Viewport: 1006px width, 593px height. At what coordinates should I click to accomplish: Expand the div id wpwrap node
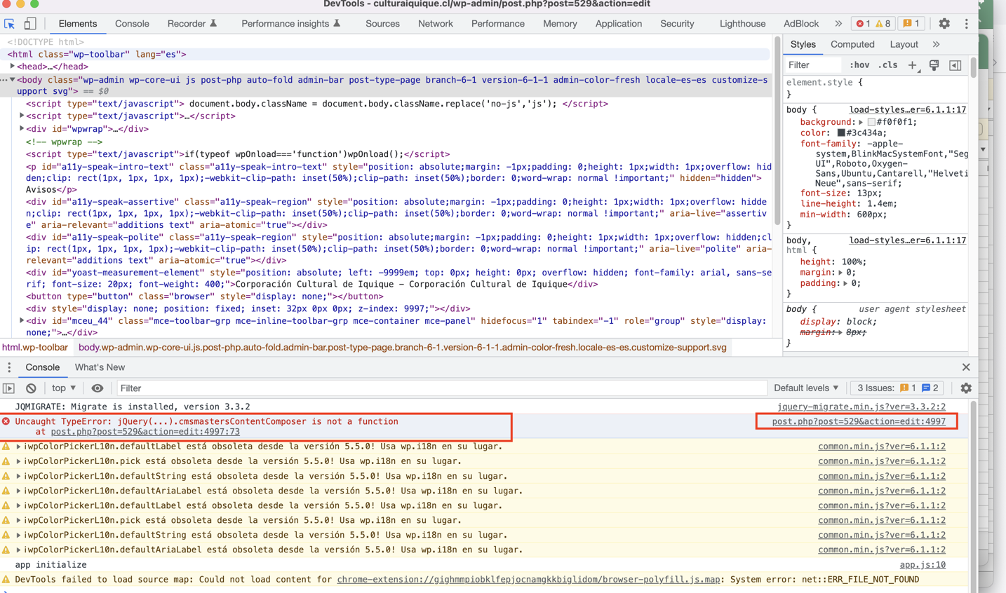22,129
